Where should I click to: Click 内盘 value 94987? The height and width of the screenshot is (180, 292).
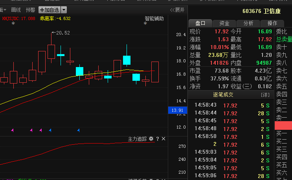click(264, 63)
